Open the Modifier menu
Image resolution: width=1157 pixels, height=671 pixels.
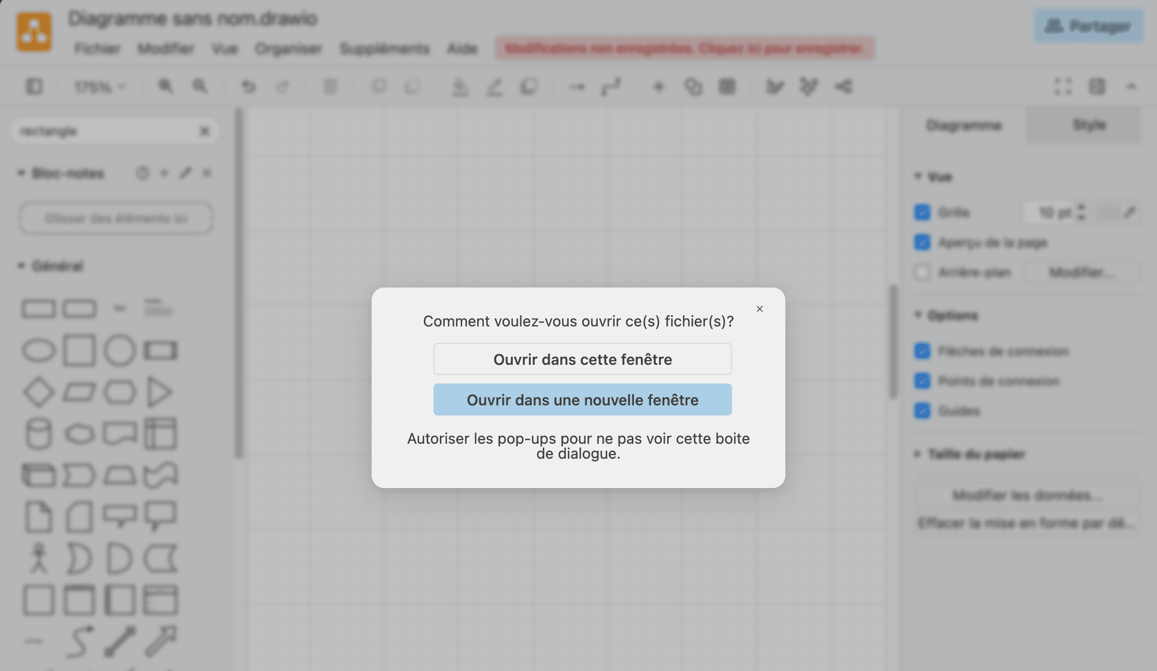tap(166, 49)
